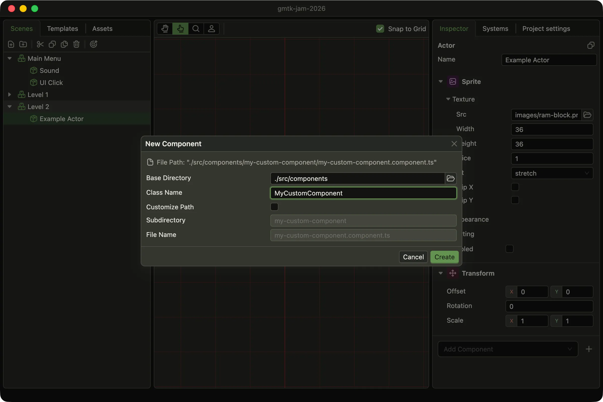Click the plus icon beside Add Component
Viewport: 603px width, 402px height.
click(x=589, y=349)
